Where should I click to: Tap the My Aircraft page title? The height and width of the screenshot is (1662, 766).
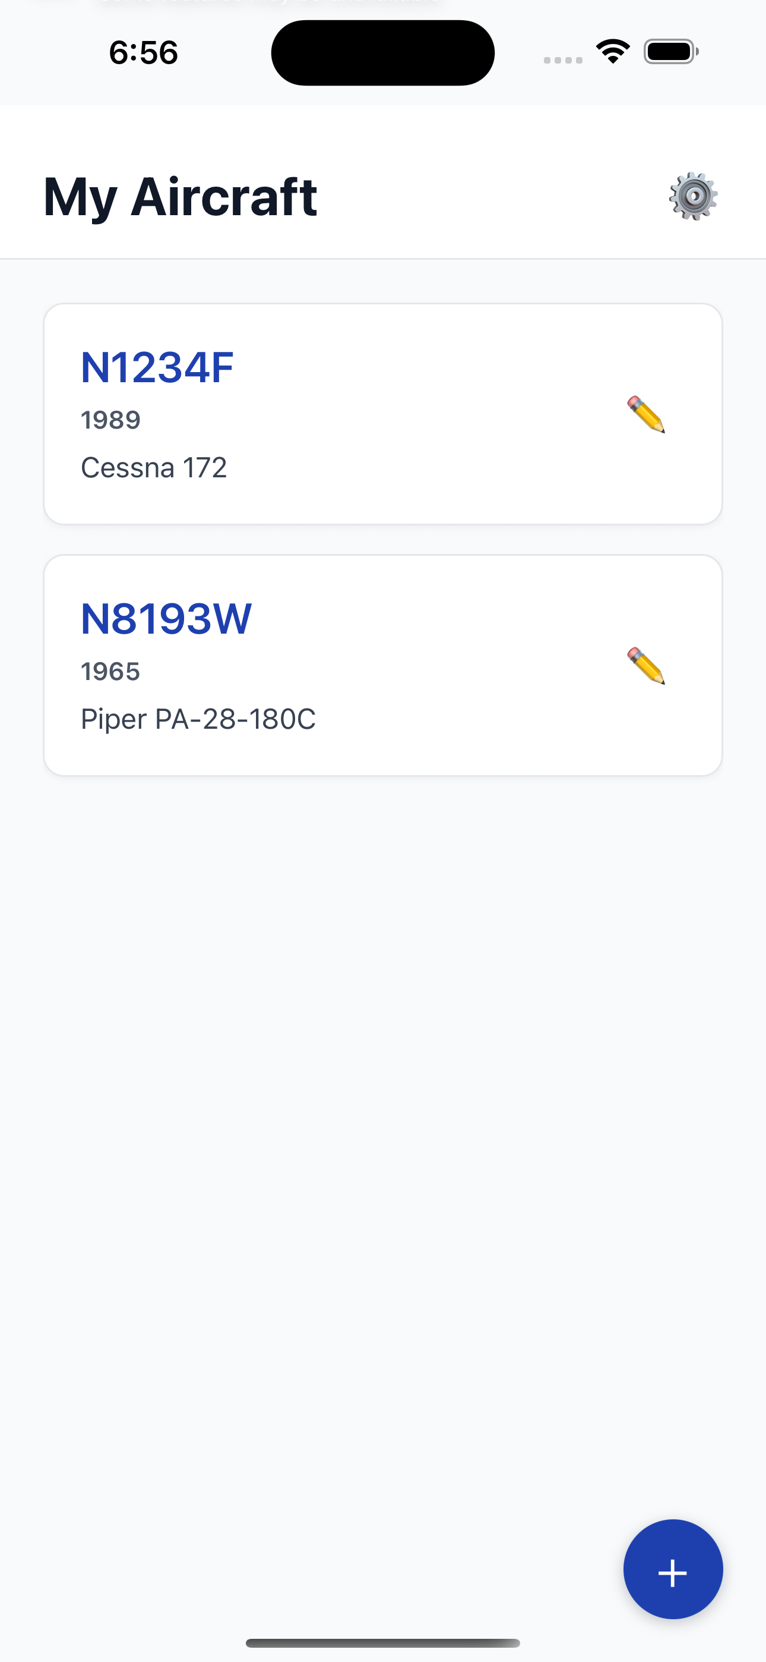click(x=180, y=197)
